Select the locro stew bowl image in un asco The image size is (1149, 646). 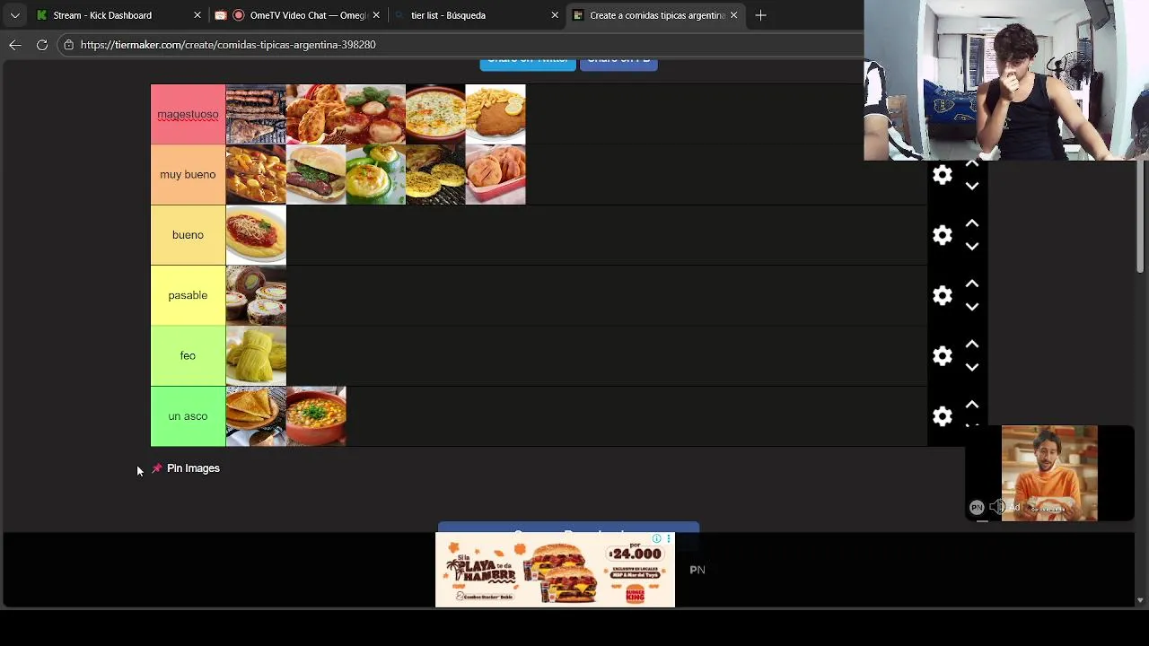[316, 416]
